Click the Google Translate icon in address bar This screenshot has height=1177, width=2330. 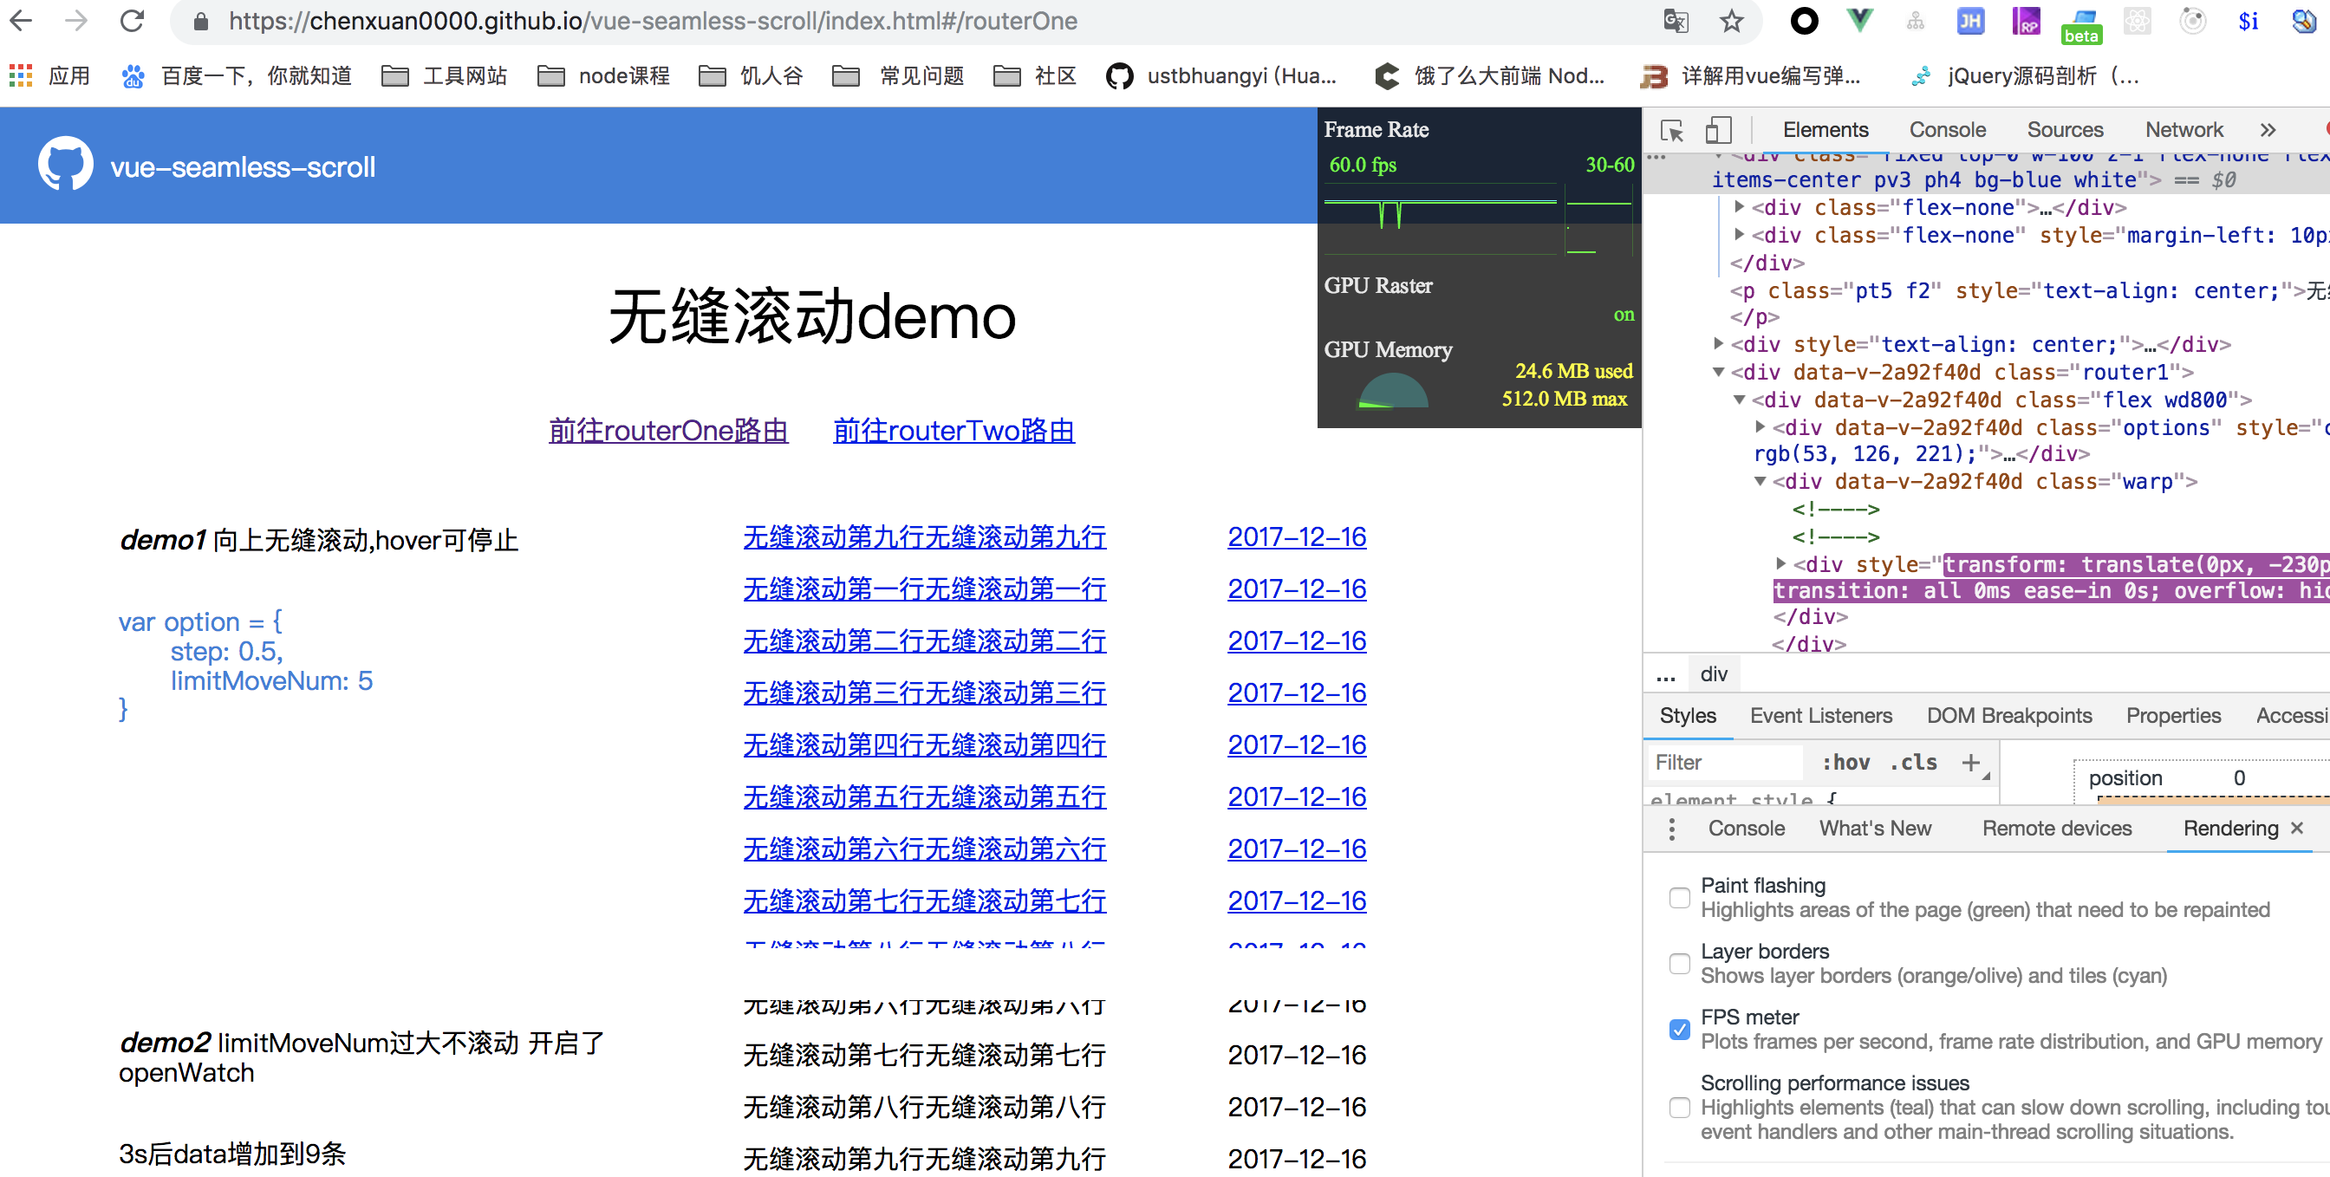[1676, 21]
